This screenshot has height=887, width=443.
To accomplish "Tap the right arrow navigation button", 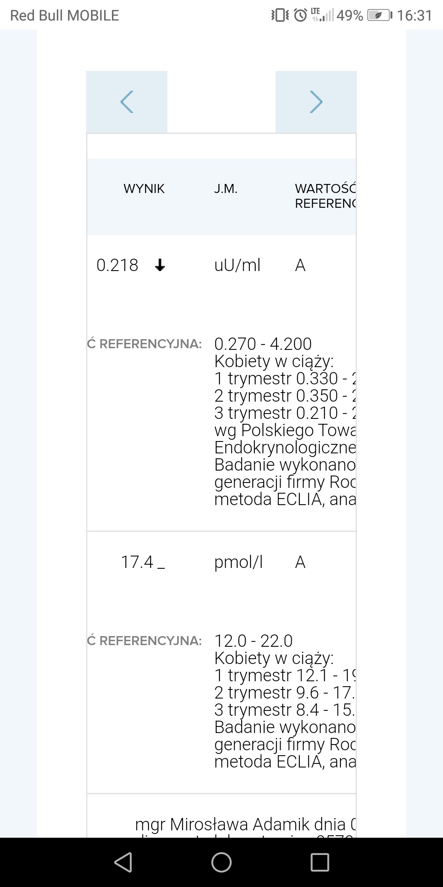I will point(316,102).
